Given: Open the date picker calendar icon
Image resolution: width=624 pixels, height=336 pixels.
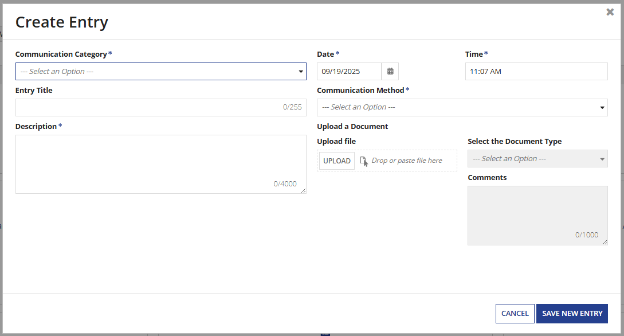Looking at the screenshot, I should click(x=390, y=71).
